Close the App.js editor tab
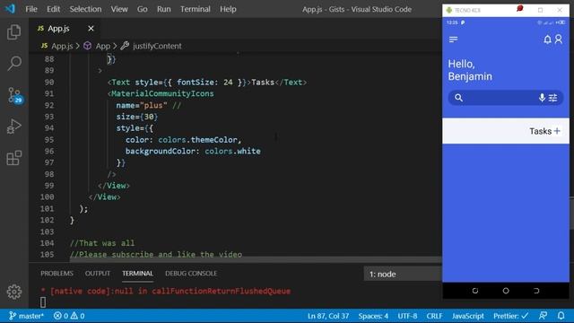The width and height of the screenshot is (574, 323). (x=91, y=28)
